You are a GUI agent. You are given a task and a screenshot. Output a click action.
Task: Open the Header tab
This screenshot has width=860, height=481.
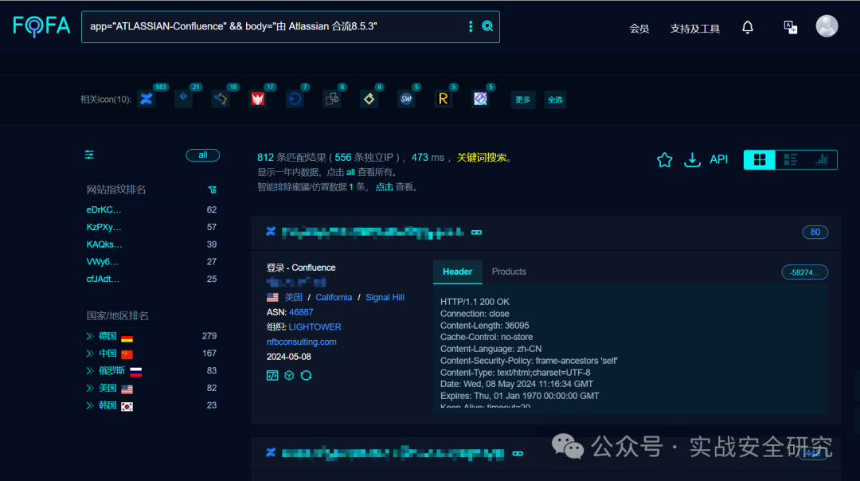pyautogui.click(x=457, y=272)
